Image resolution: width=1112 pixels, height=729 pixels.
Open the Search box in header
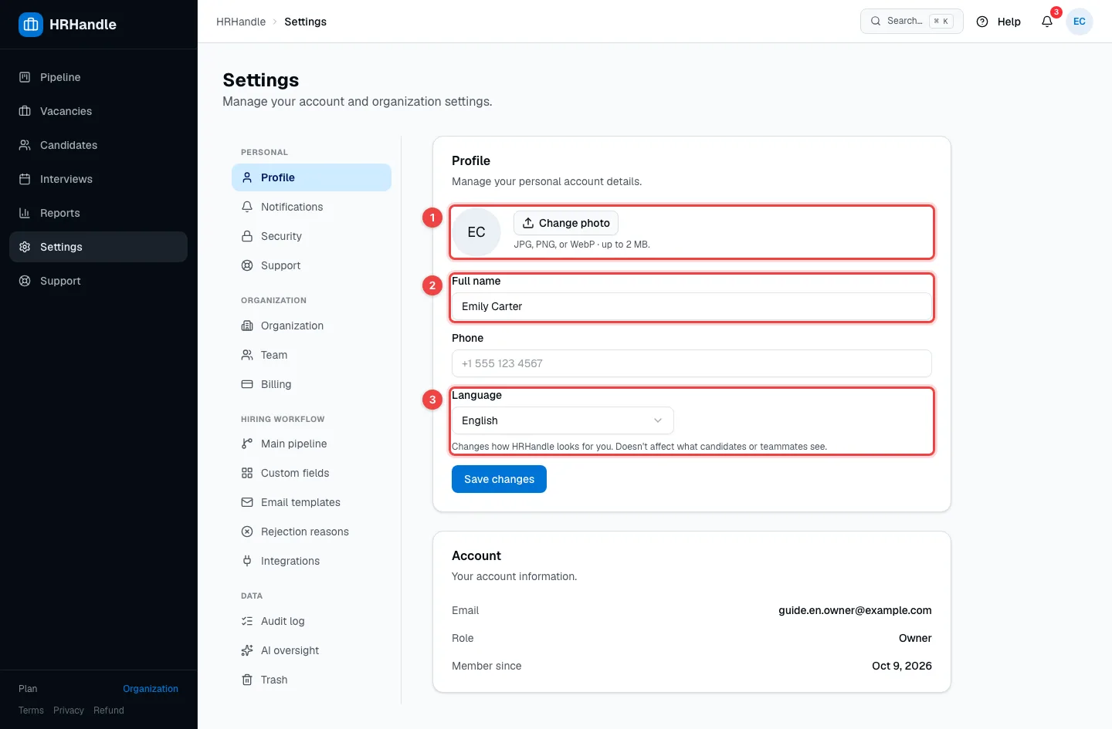tap(912, 21)
